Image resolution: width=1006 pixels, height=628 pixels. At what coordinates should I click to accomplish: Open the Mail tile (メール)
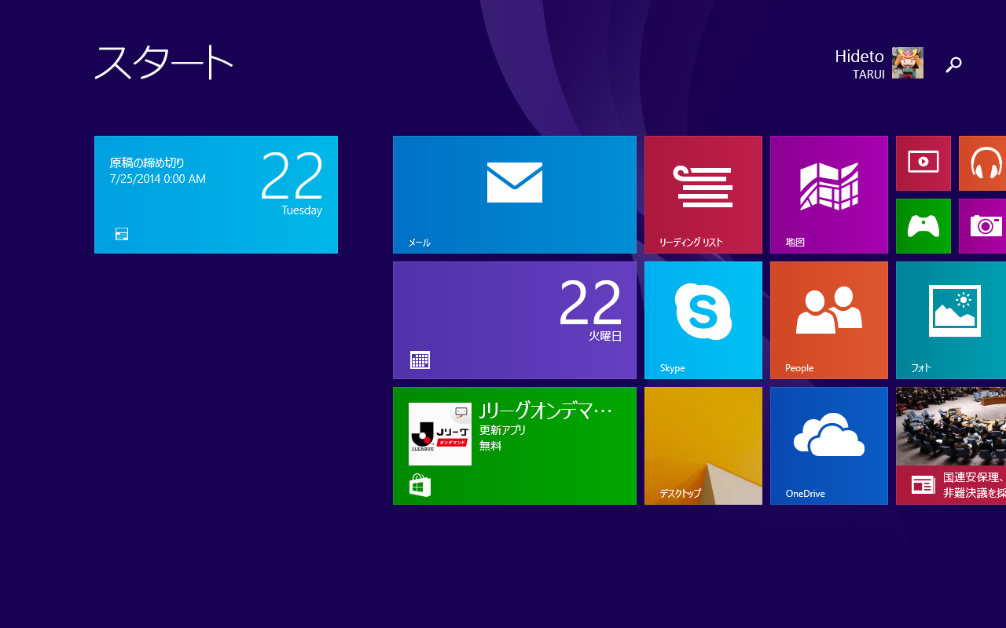pos(515,195)
